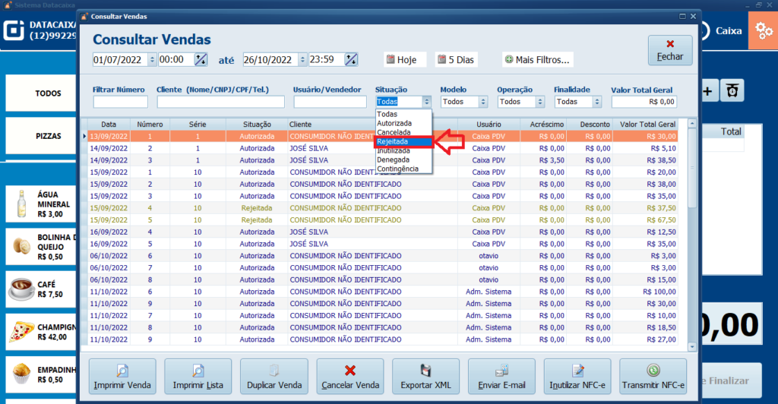The height and width of the screenshot is (404, 778).
Task: Expand the Modelo dropdown
Action: pos(483,102)
